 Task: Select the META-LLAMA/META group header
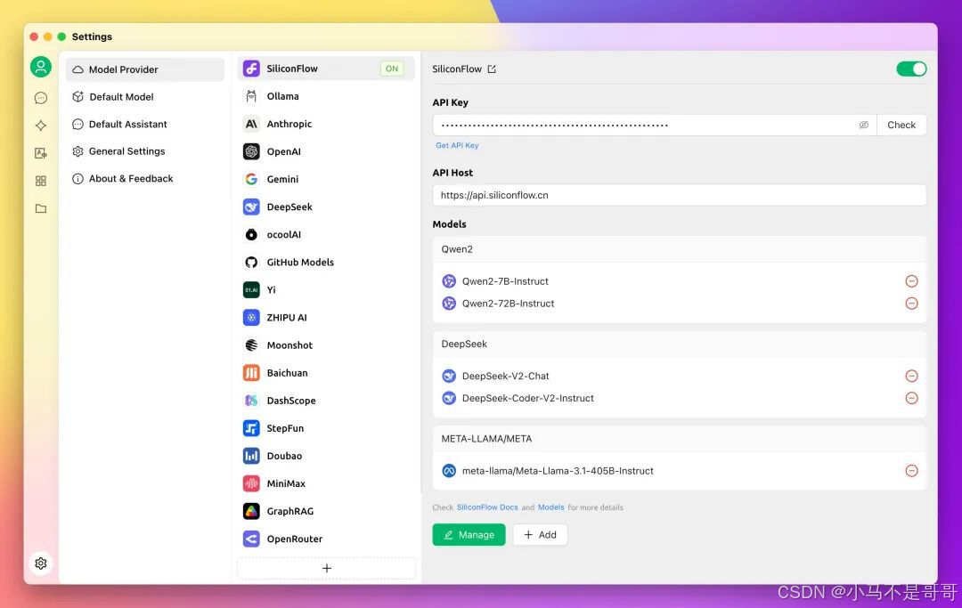679,439
